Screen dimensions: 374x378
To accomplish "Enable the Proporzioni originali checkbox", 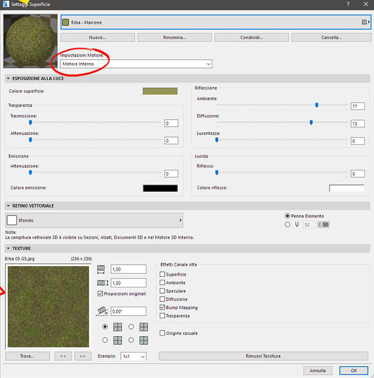I will (x=100, y=294).
